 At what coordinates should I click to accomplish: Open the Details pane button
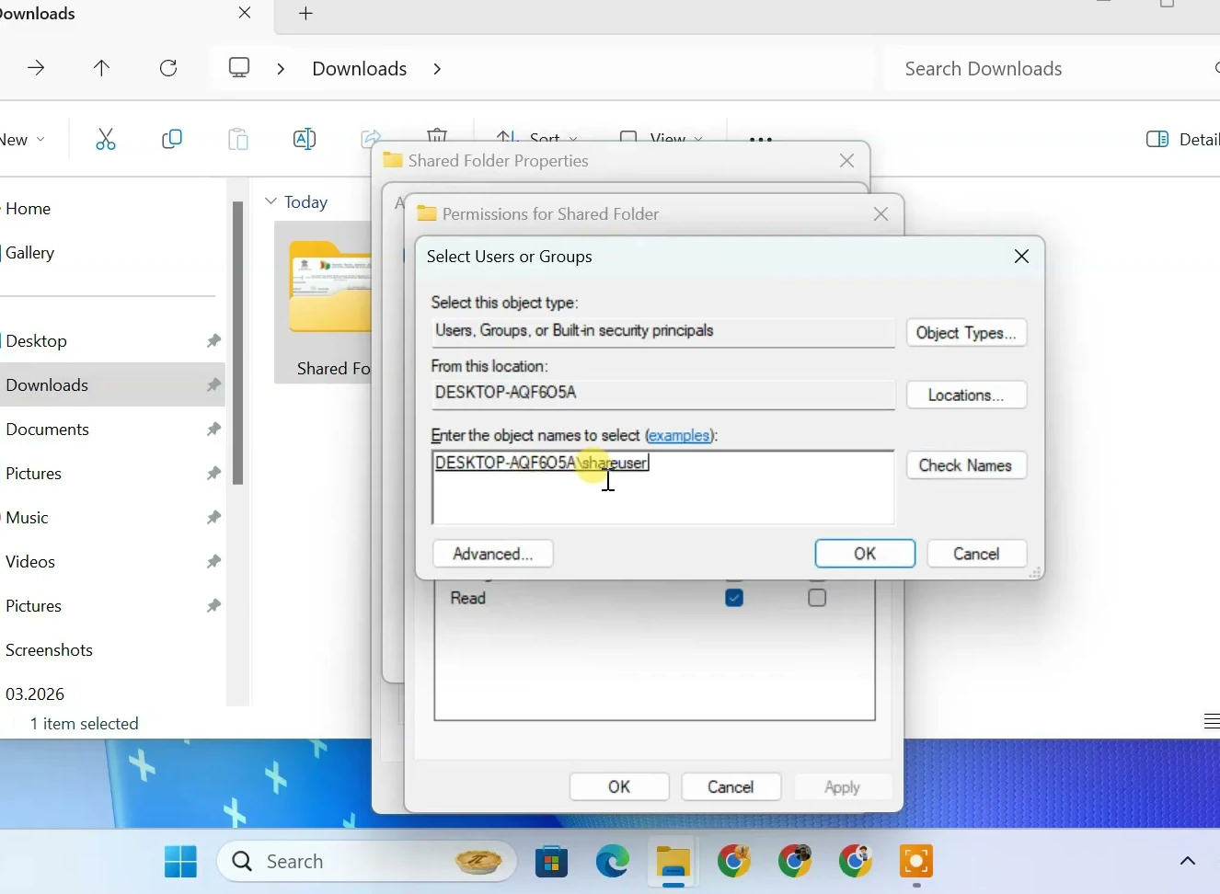click(1183, 139)
